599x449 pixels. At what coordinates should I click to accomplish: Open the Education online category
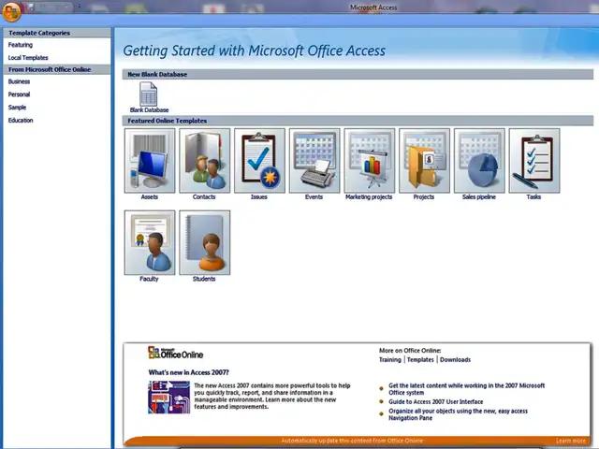point(21,121)
